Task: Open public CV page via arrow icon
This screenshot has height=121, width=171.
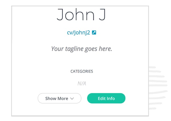Action: tap(94, 33)
